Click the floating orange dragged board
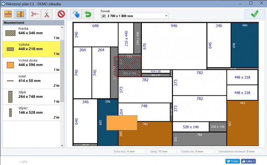This screenshot has width=267, height=165. (122, 123)
